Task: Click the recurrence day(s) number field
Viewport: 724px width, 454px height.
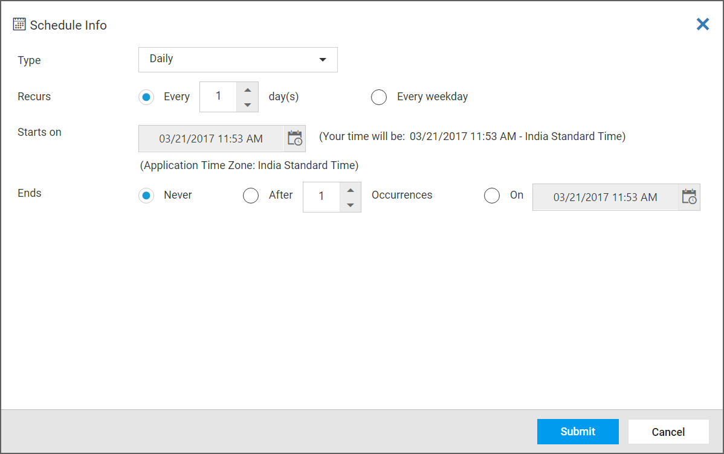Action: tap(218, 97)
